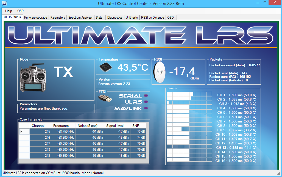Switch to the ULRS Status tab
Image resolution: width=282 pixels, height=177 pixels.
pos(12,17)
